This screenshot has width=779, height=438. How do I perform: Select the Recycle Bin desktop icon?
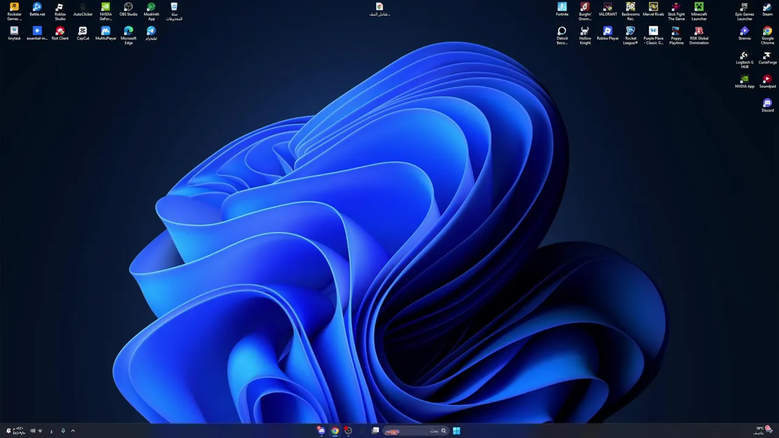174,12
